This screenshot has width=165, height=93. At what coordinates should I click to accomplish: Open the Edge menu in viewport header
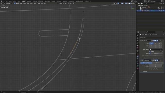tap(39, 3)
